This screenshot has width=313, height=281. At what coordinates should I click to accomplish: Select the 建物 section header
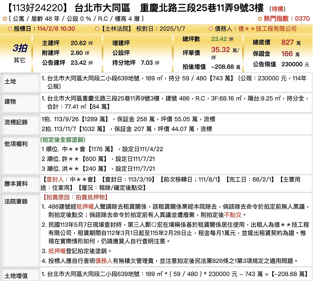click(10, 101)
